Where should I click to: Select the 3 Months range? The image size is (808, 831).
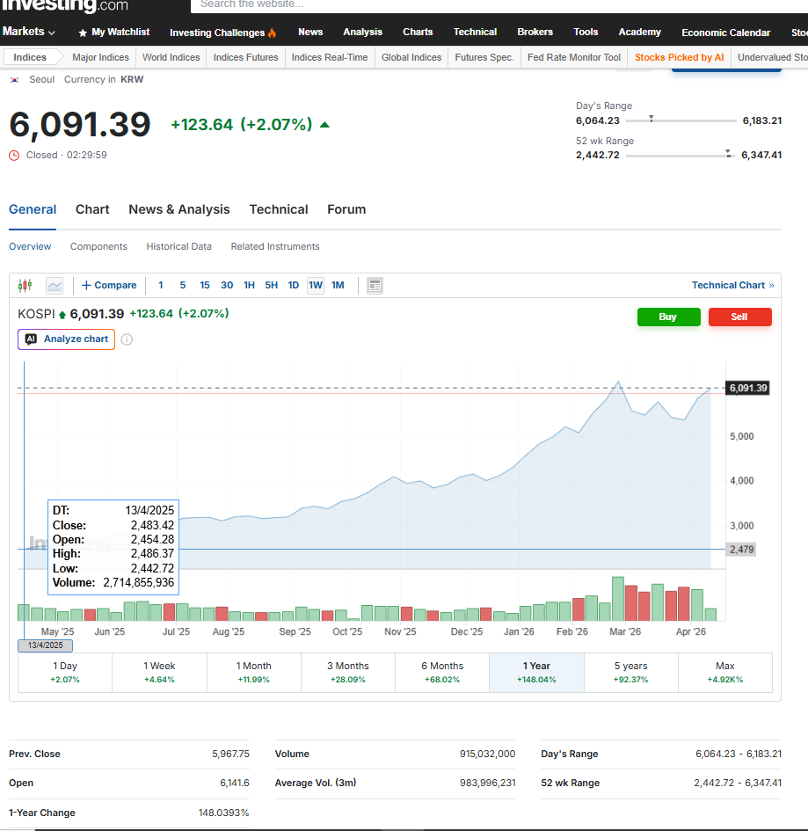(x=348, y=673)
